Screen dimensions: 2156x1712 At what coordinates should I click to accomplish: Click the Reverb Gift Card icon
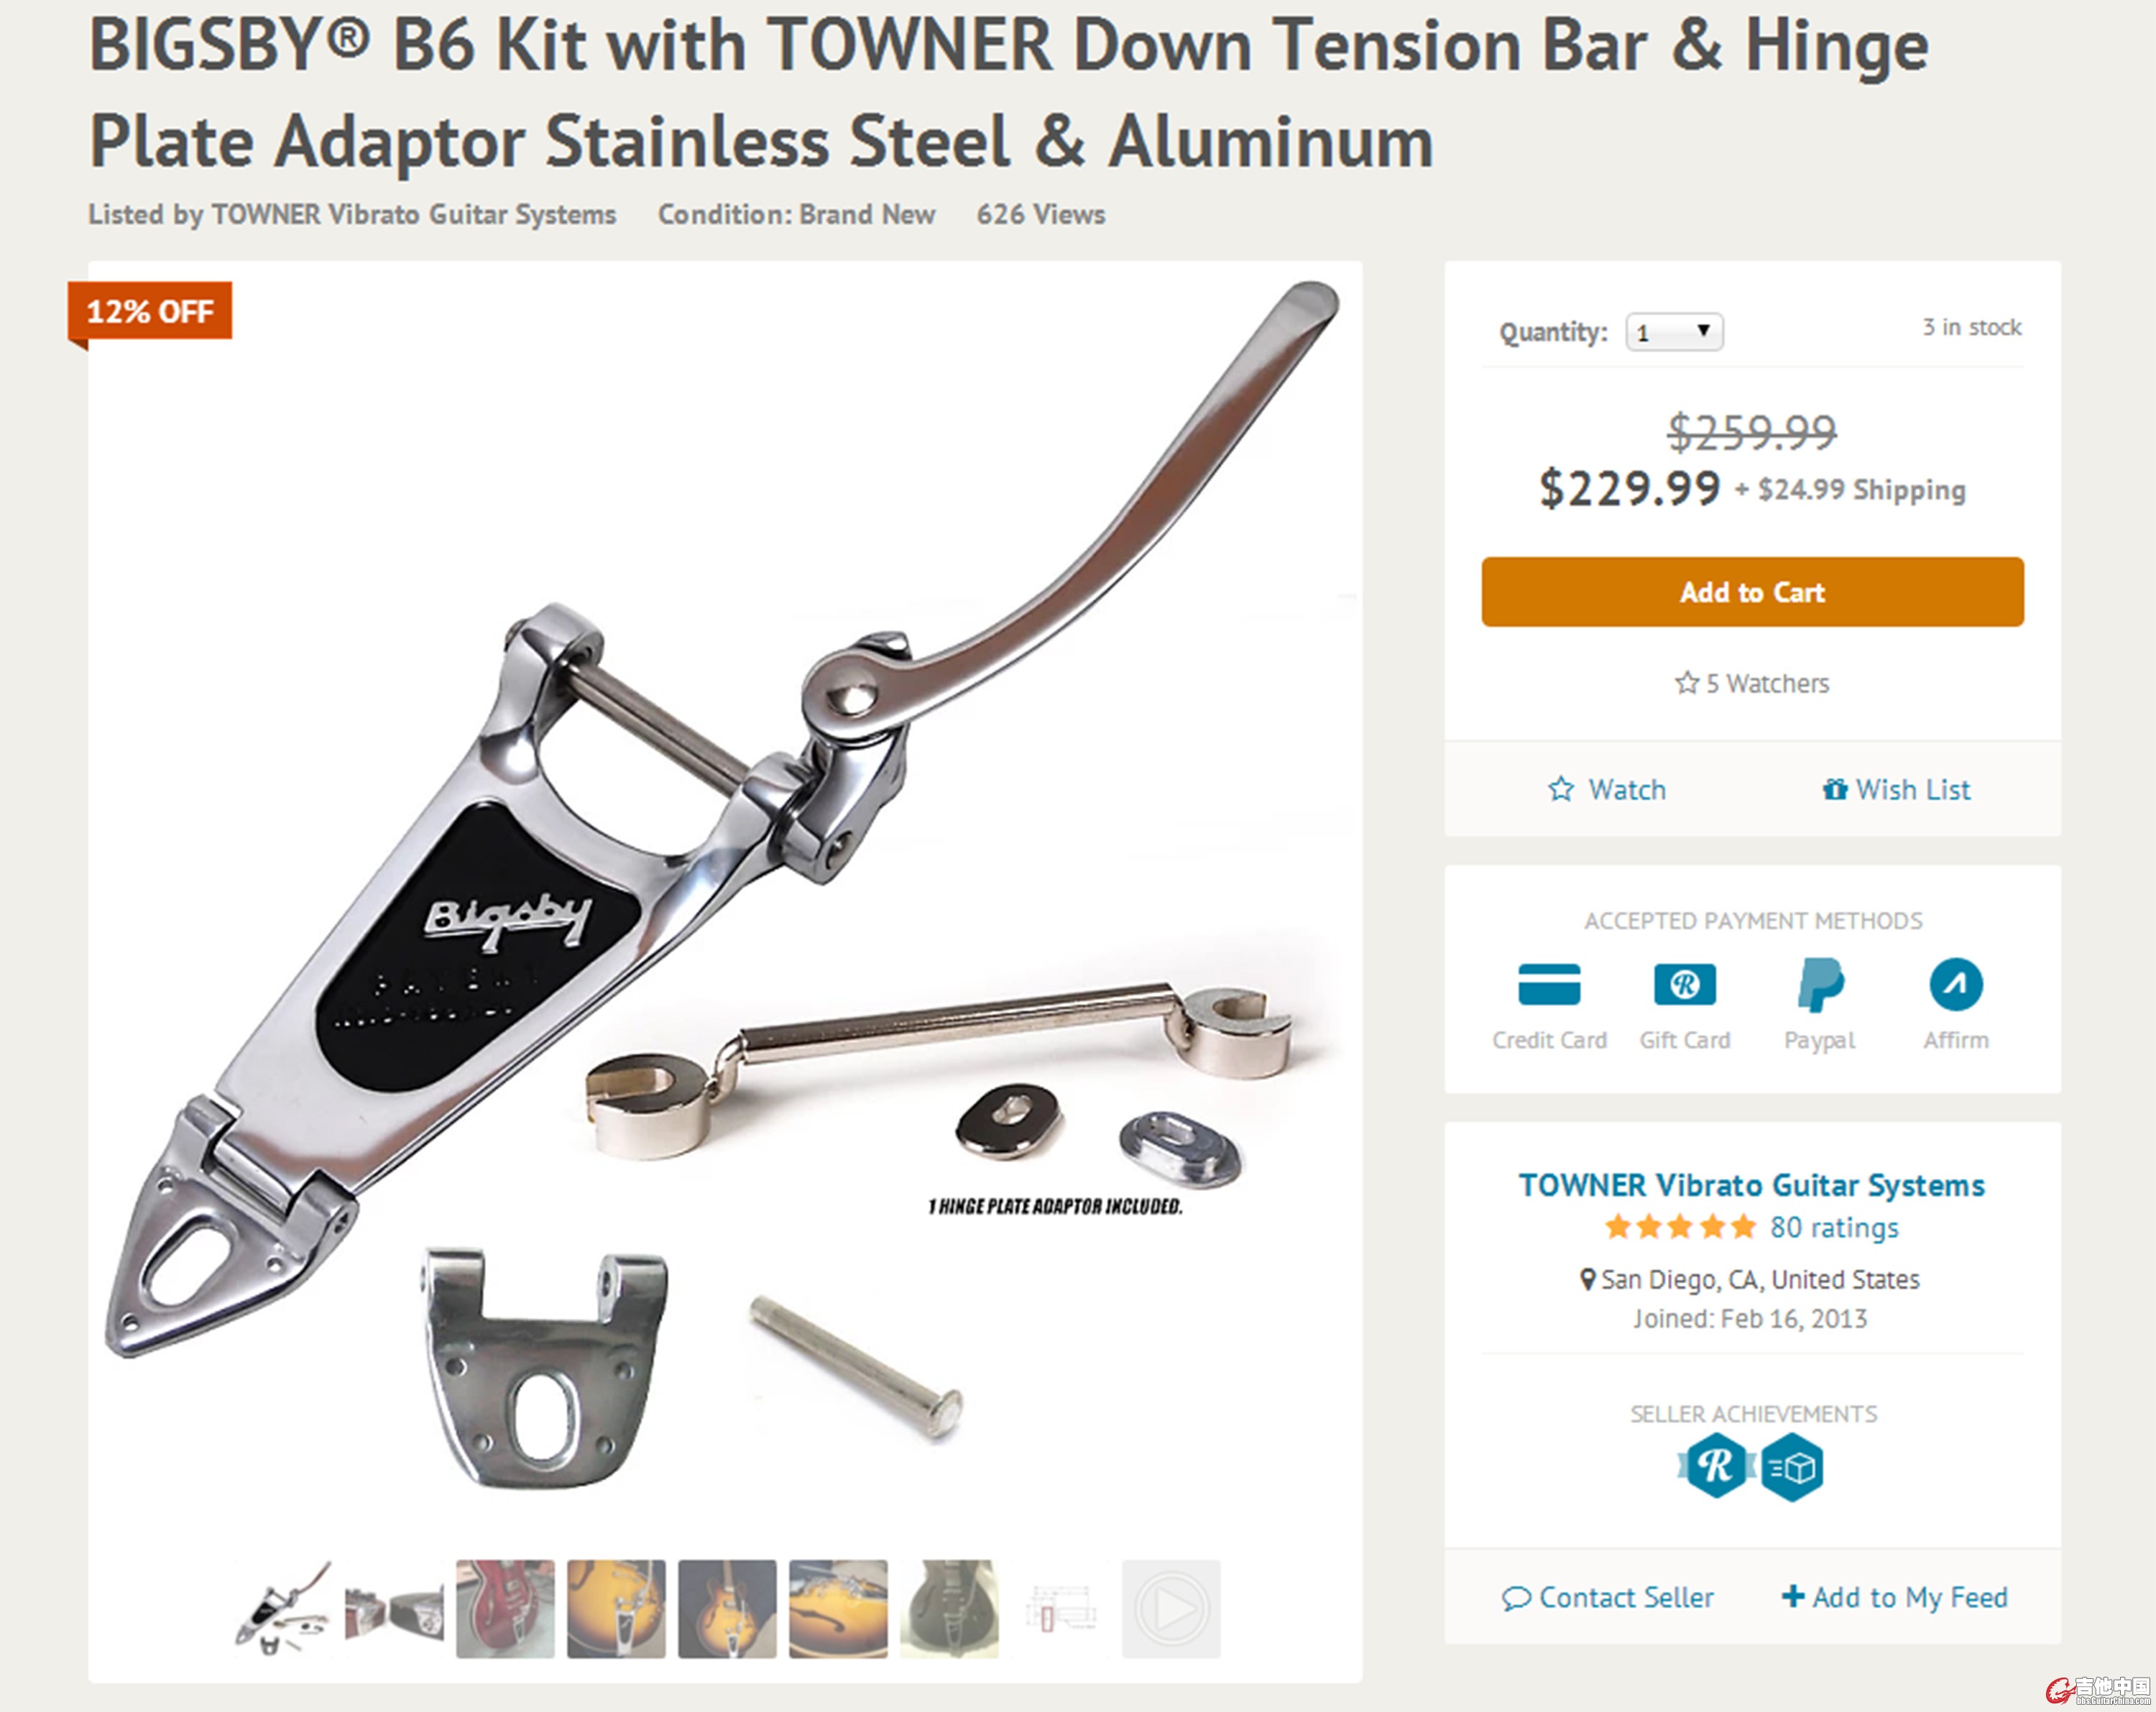coord(1685,984)
